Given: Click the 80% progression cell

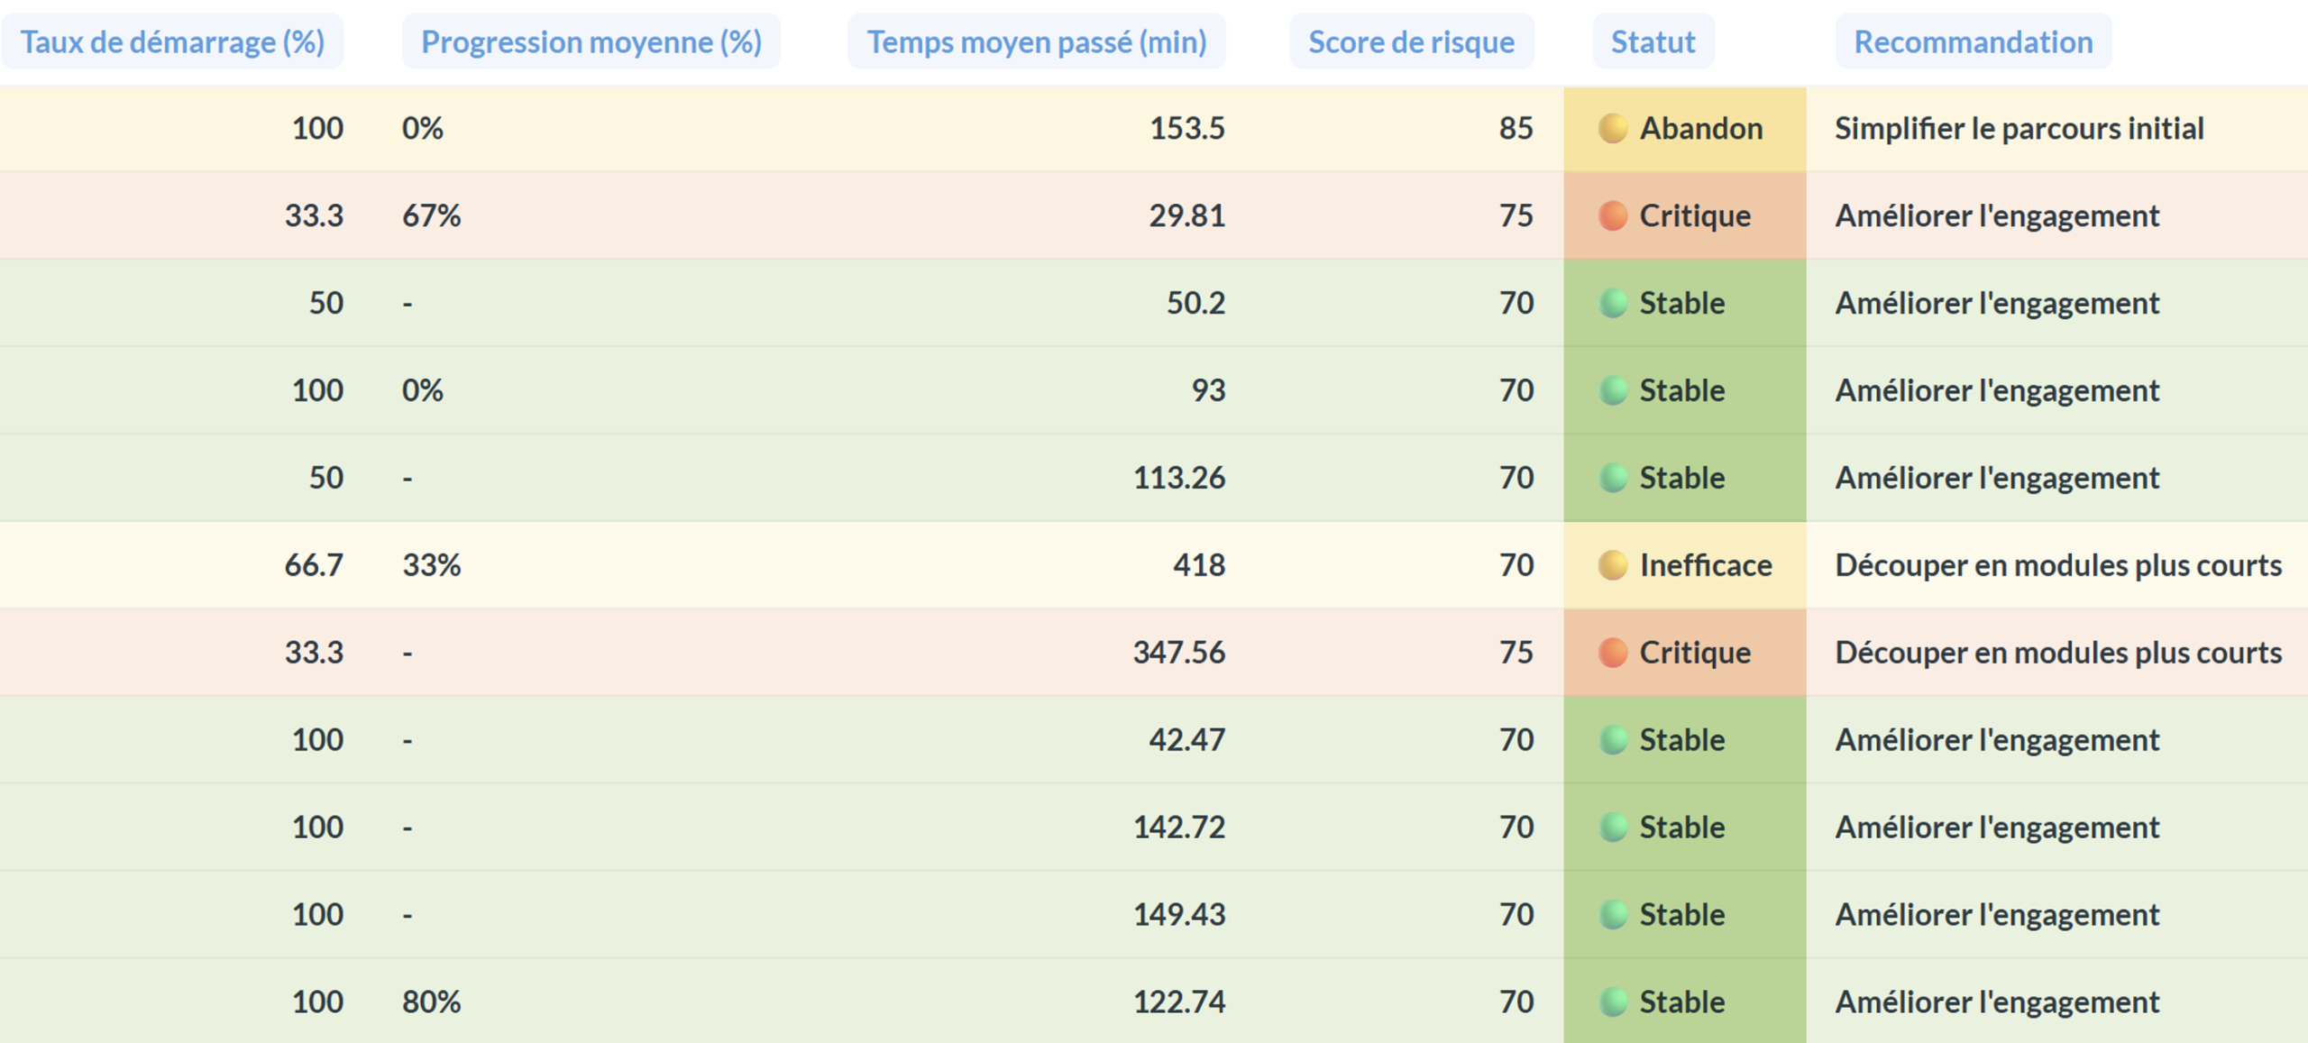Looking at the screenshot, I should (431, 1002).
